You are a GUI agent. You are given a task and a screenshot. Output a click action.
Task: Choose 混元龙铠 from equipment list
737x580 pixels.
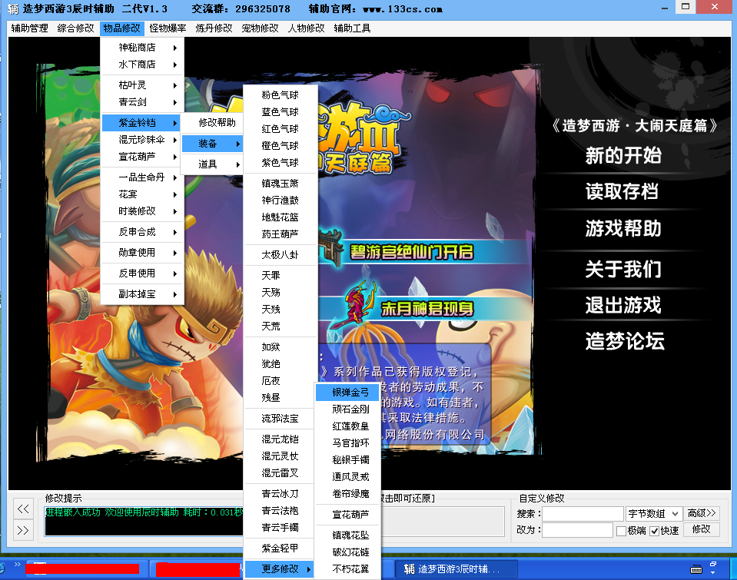click(281, 439)
